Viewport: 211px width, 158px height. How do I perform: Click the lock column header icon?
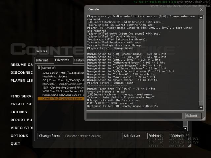point(39,68)
